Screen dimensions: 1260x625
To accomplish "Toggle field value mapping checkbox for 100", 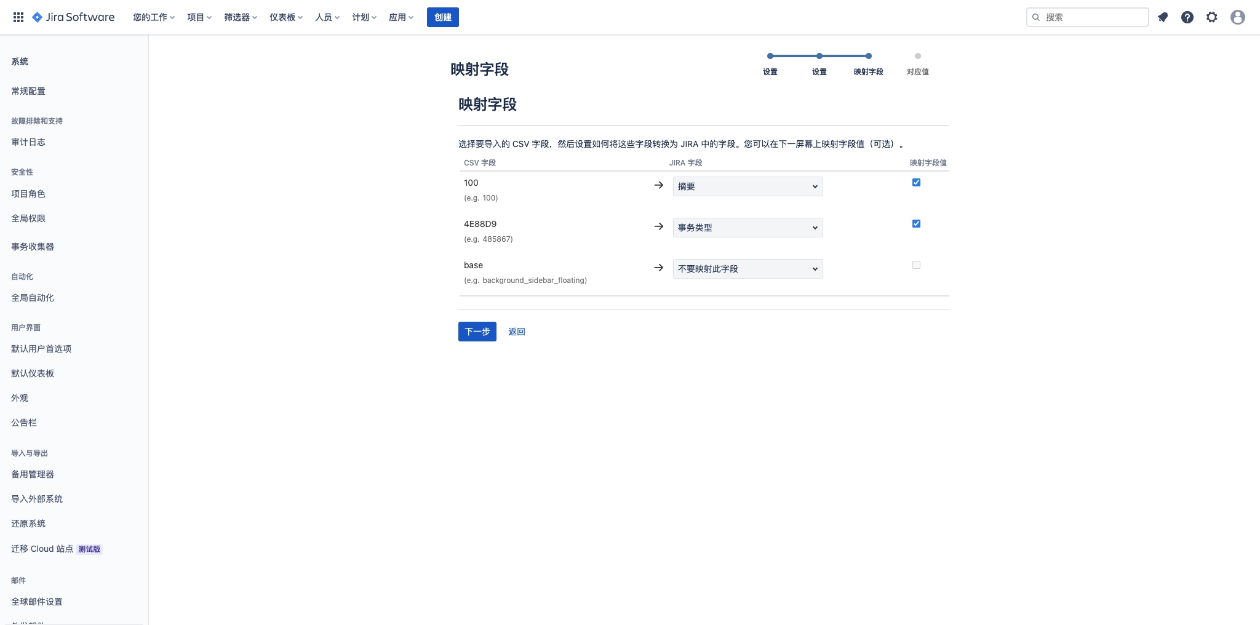I will coord(916,182).
